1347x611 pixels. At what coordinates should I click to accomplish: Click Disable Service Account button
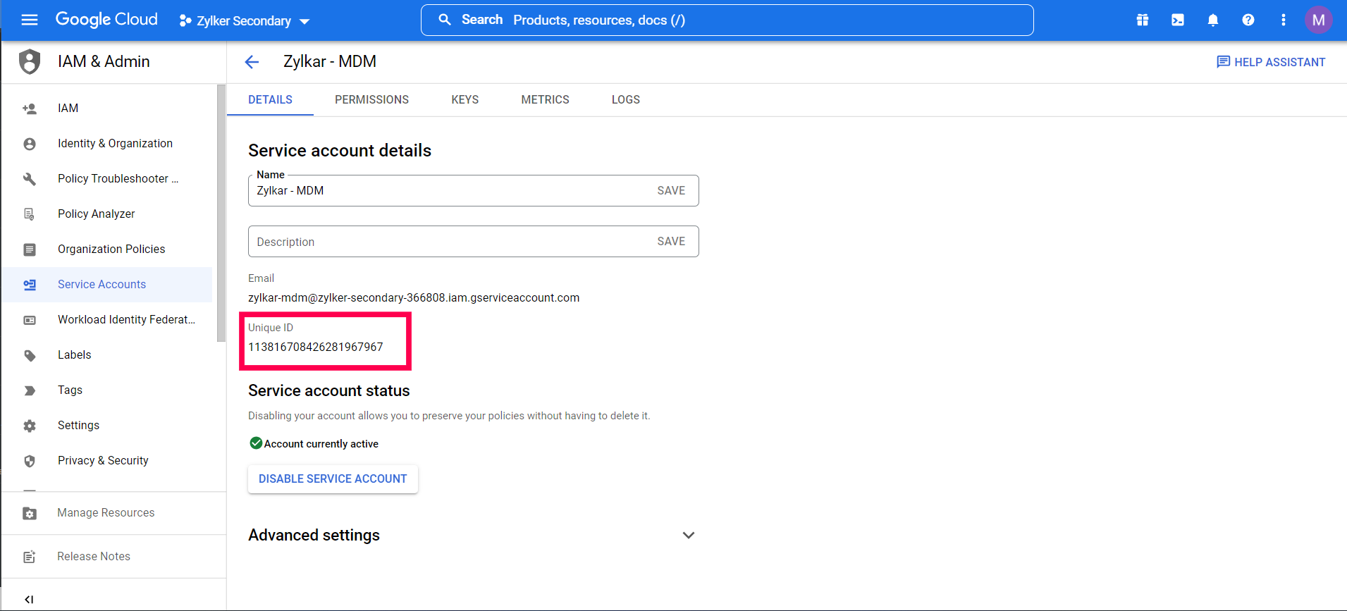click(x=333, y=479)
